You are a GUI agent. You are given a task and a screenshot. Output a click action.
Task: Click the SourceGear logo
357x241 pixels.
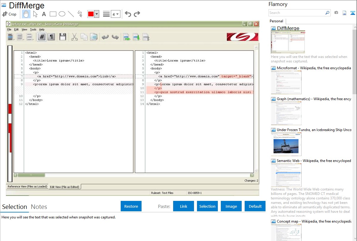[243, 37]
